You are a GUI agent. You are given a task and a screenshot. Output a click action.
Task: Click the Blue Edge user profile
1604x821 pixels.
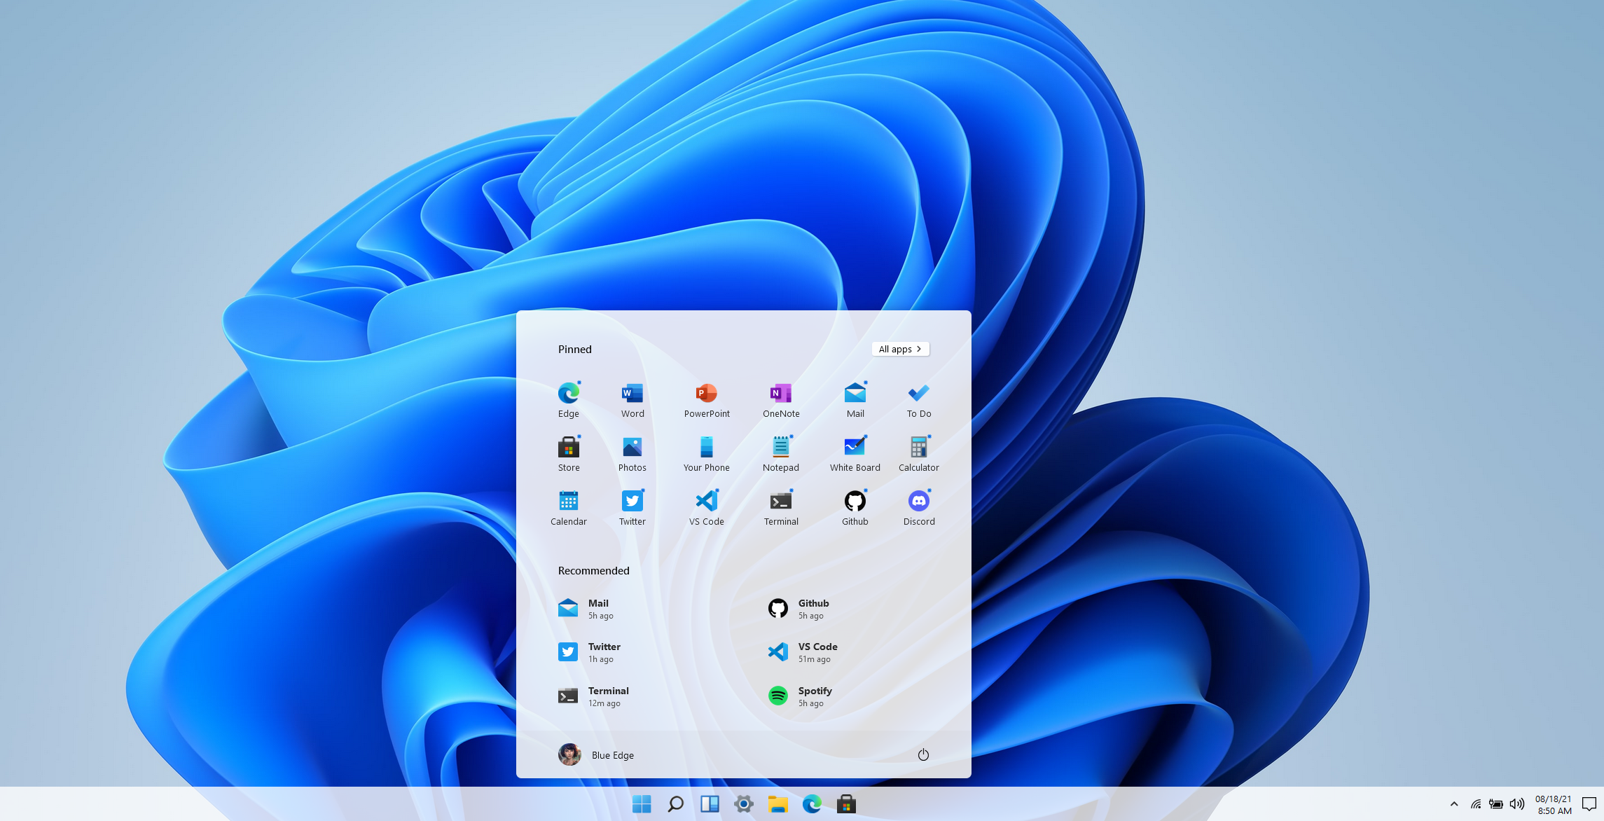pos(597,754)
